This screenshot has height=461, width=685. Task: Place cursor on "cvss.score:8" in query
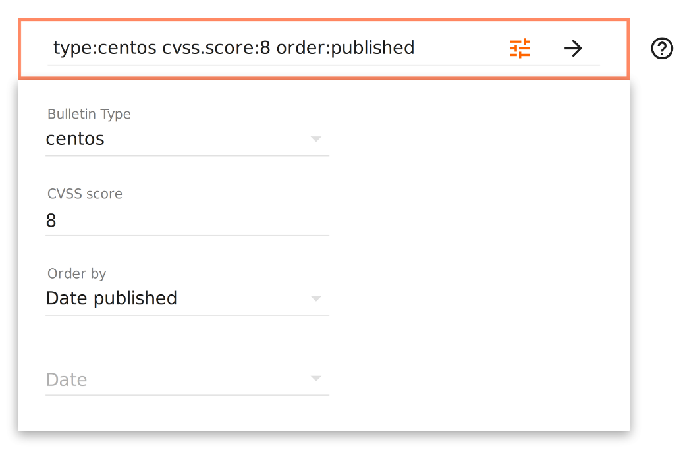tap(216, 48)
